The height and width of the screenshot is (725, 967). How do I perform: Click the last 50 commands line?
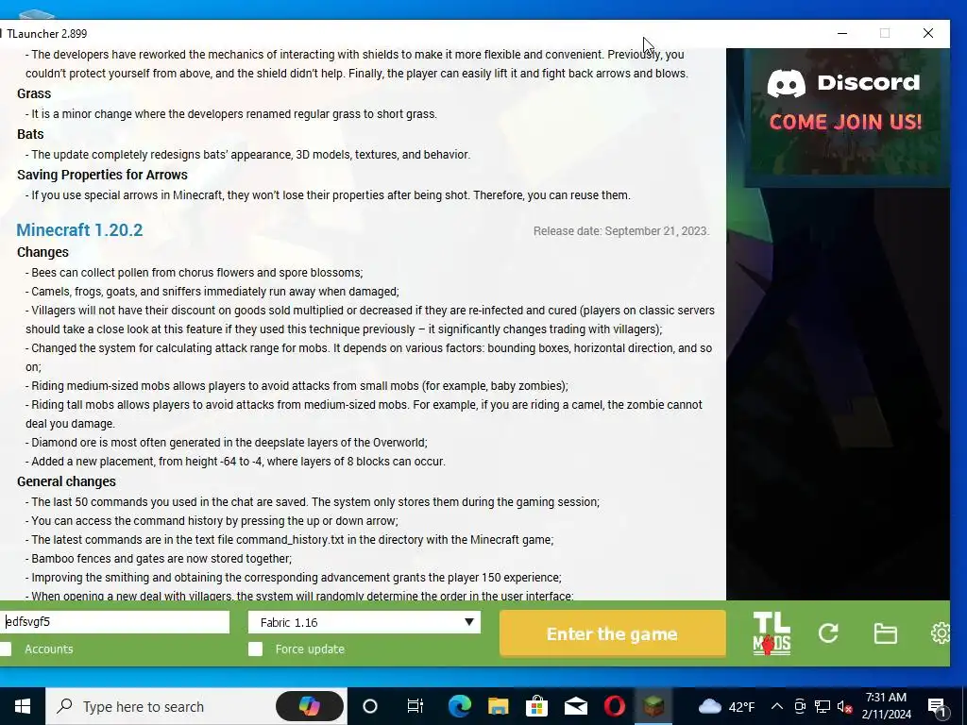point(313,502)
